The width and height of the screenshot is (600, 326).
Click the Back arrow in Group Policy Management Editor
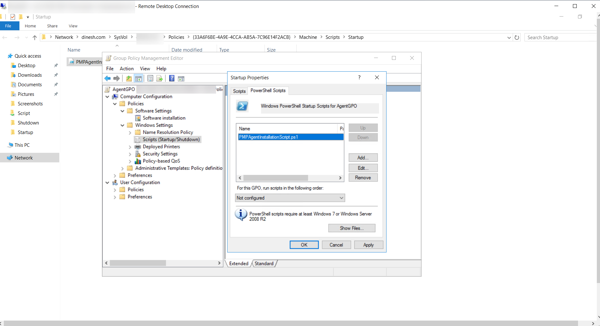point(107,78)
